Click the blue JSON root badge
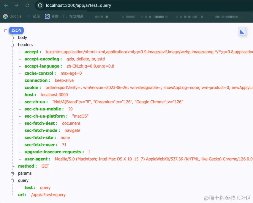Screen dimensions: 253x203 coord(16,30)
